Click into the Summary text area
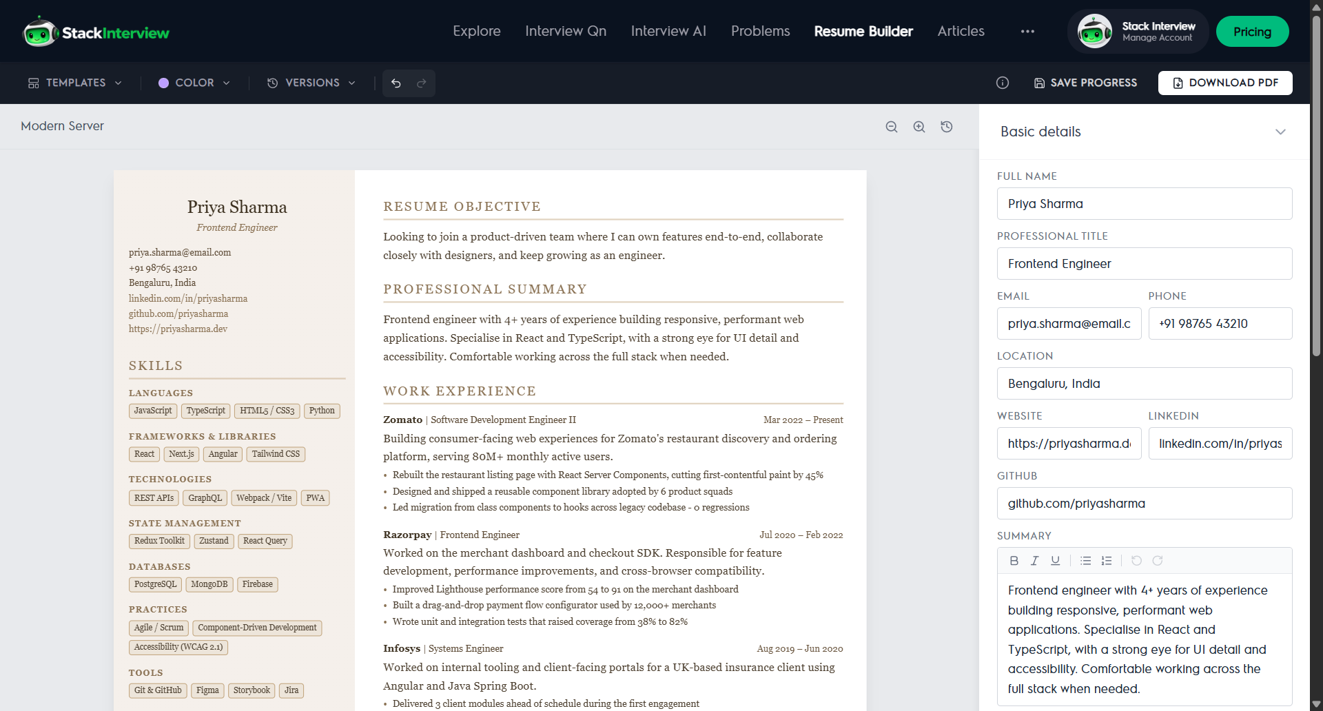This screenshot has height=711, width=1323. (x=1144, y=639)
